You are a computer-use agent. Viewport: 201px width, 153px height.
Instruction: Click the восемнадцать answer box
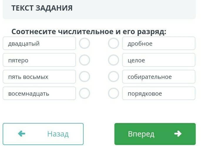coord(39,94)
